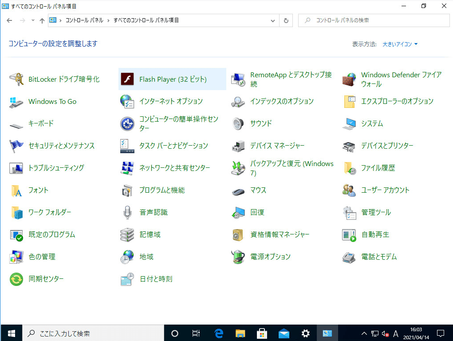Viewport: 453px width, 341px height.
Task: Click the muted volume tray icon
Action: [385, 334]
